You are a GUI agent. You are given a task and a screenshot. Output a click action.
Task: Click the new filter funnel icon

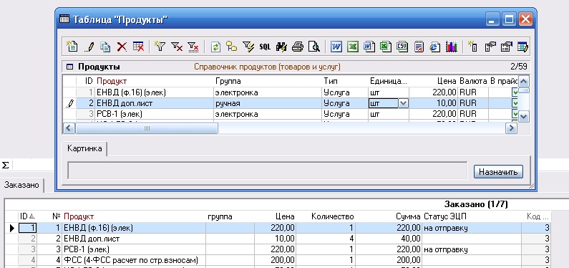(160, 47)
